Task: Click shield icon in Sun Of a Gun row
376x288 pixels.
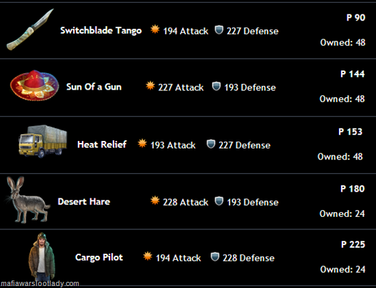Action: click(216, 86)
